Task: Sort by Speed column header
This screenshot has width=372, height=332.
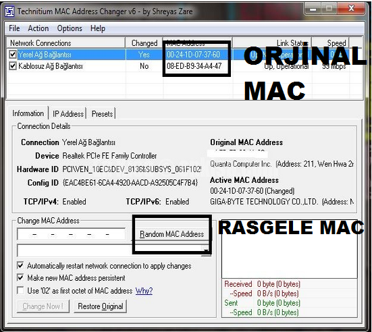Action: click(330, 43)
